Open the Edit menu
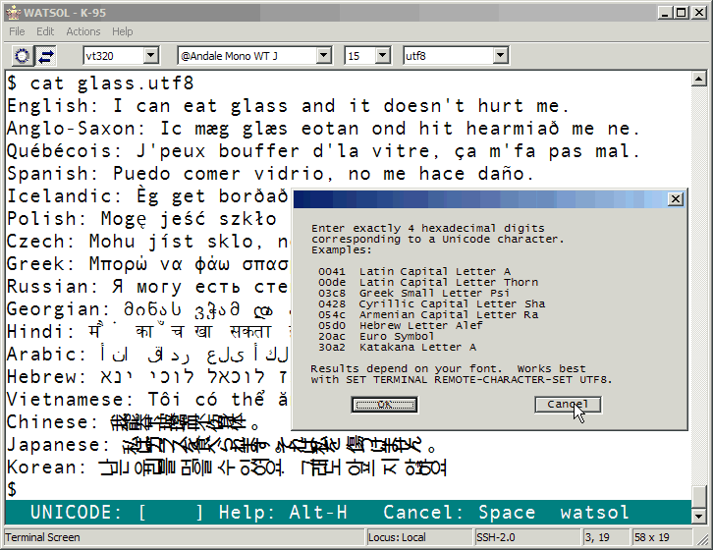 coord(45,31)
